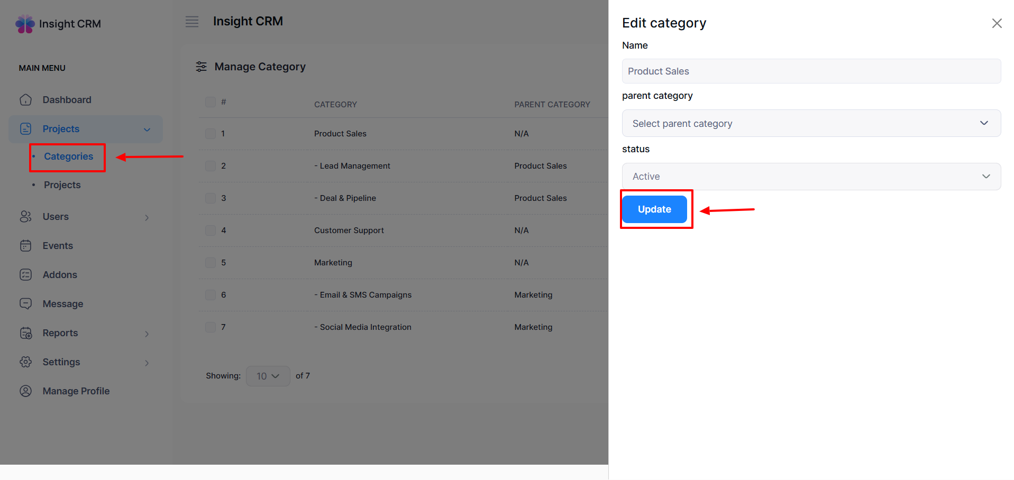This screenshot has height=480, width=1014.
Task: Check the Product Sales row checkbox
Action: 211,134
